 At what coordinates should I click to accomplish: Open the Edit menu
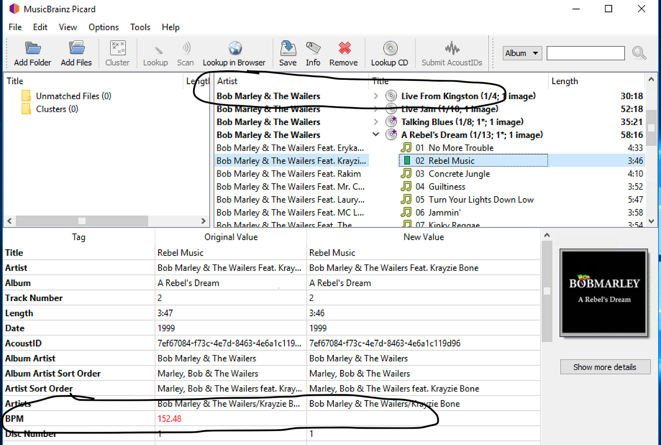(40, 27)
